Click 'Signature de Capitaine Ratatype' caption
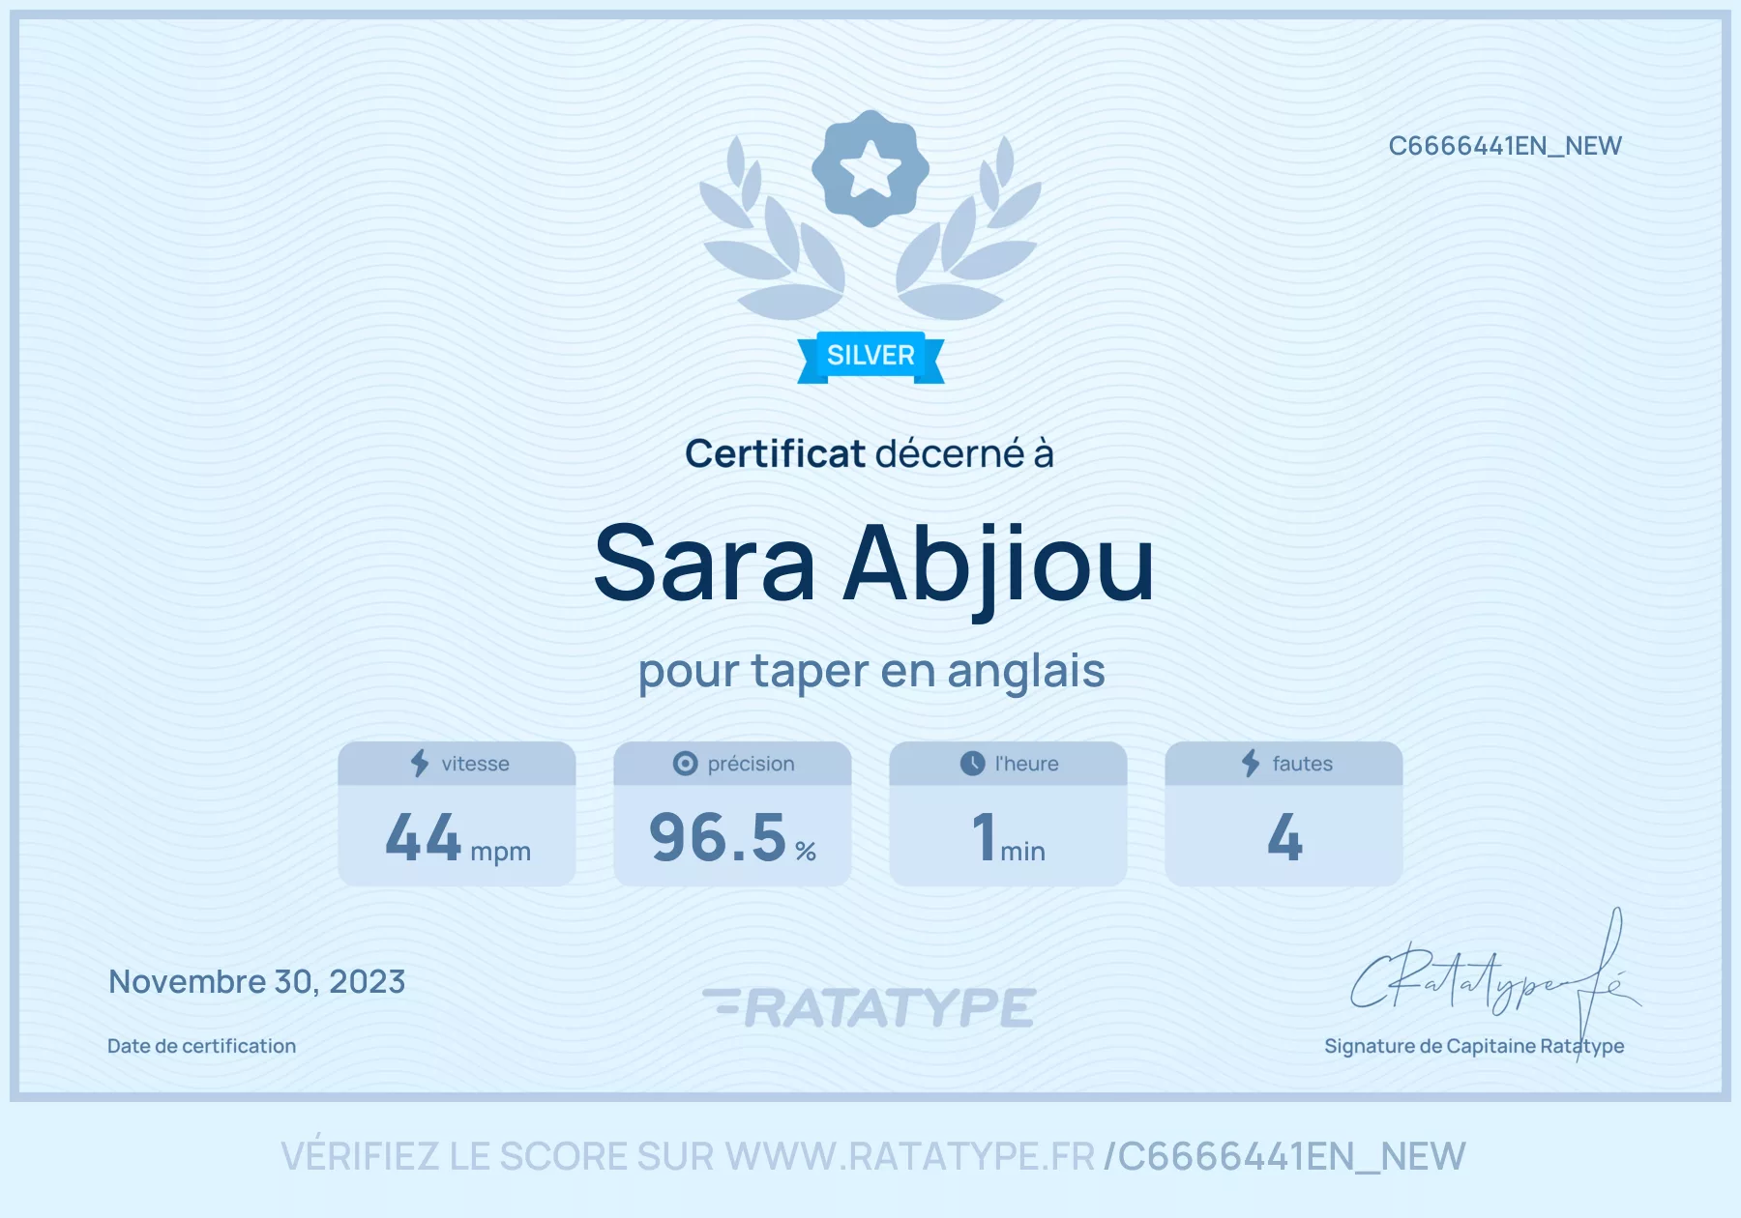This screenshot has width=1741, height=1218. pyautogui.click(x=1474, y=1046)
